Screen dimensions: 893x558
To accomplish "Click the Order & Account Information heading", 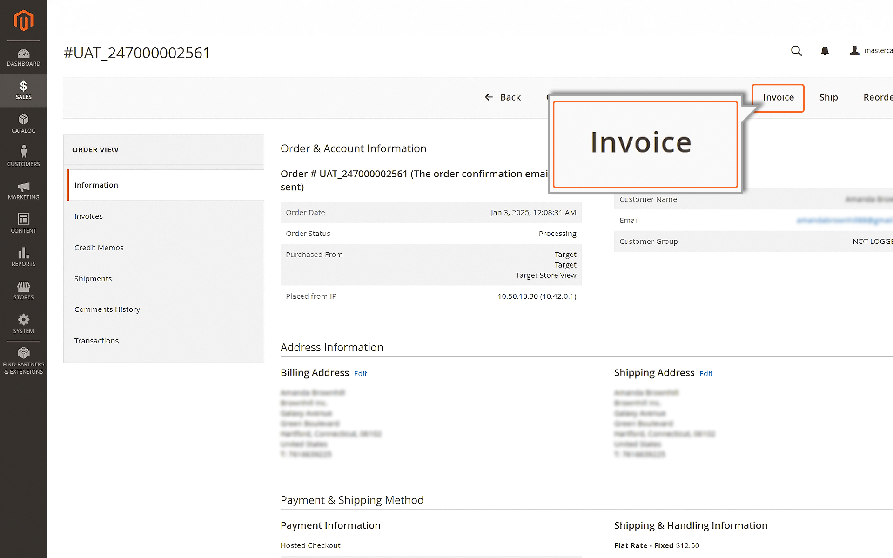I will point(354,148).
